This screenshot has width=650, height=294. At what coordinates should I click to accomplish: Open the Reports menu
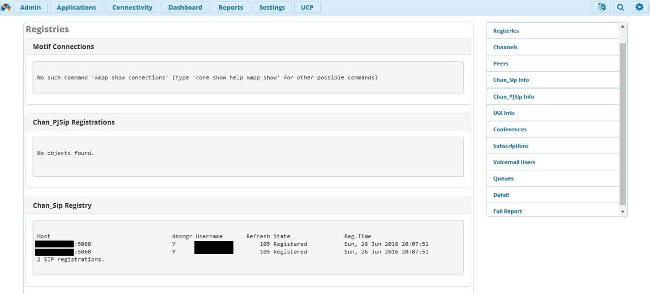coord(231,8)
